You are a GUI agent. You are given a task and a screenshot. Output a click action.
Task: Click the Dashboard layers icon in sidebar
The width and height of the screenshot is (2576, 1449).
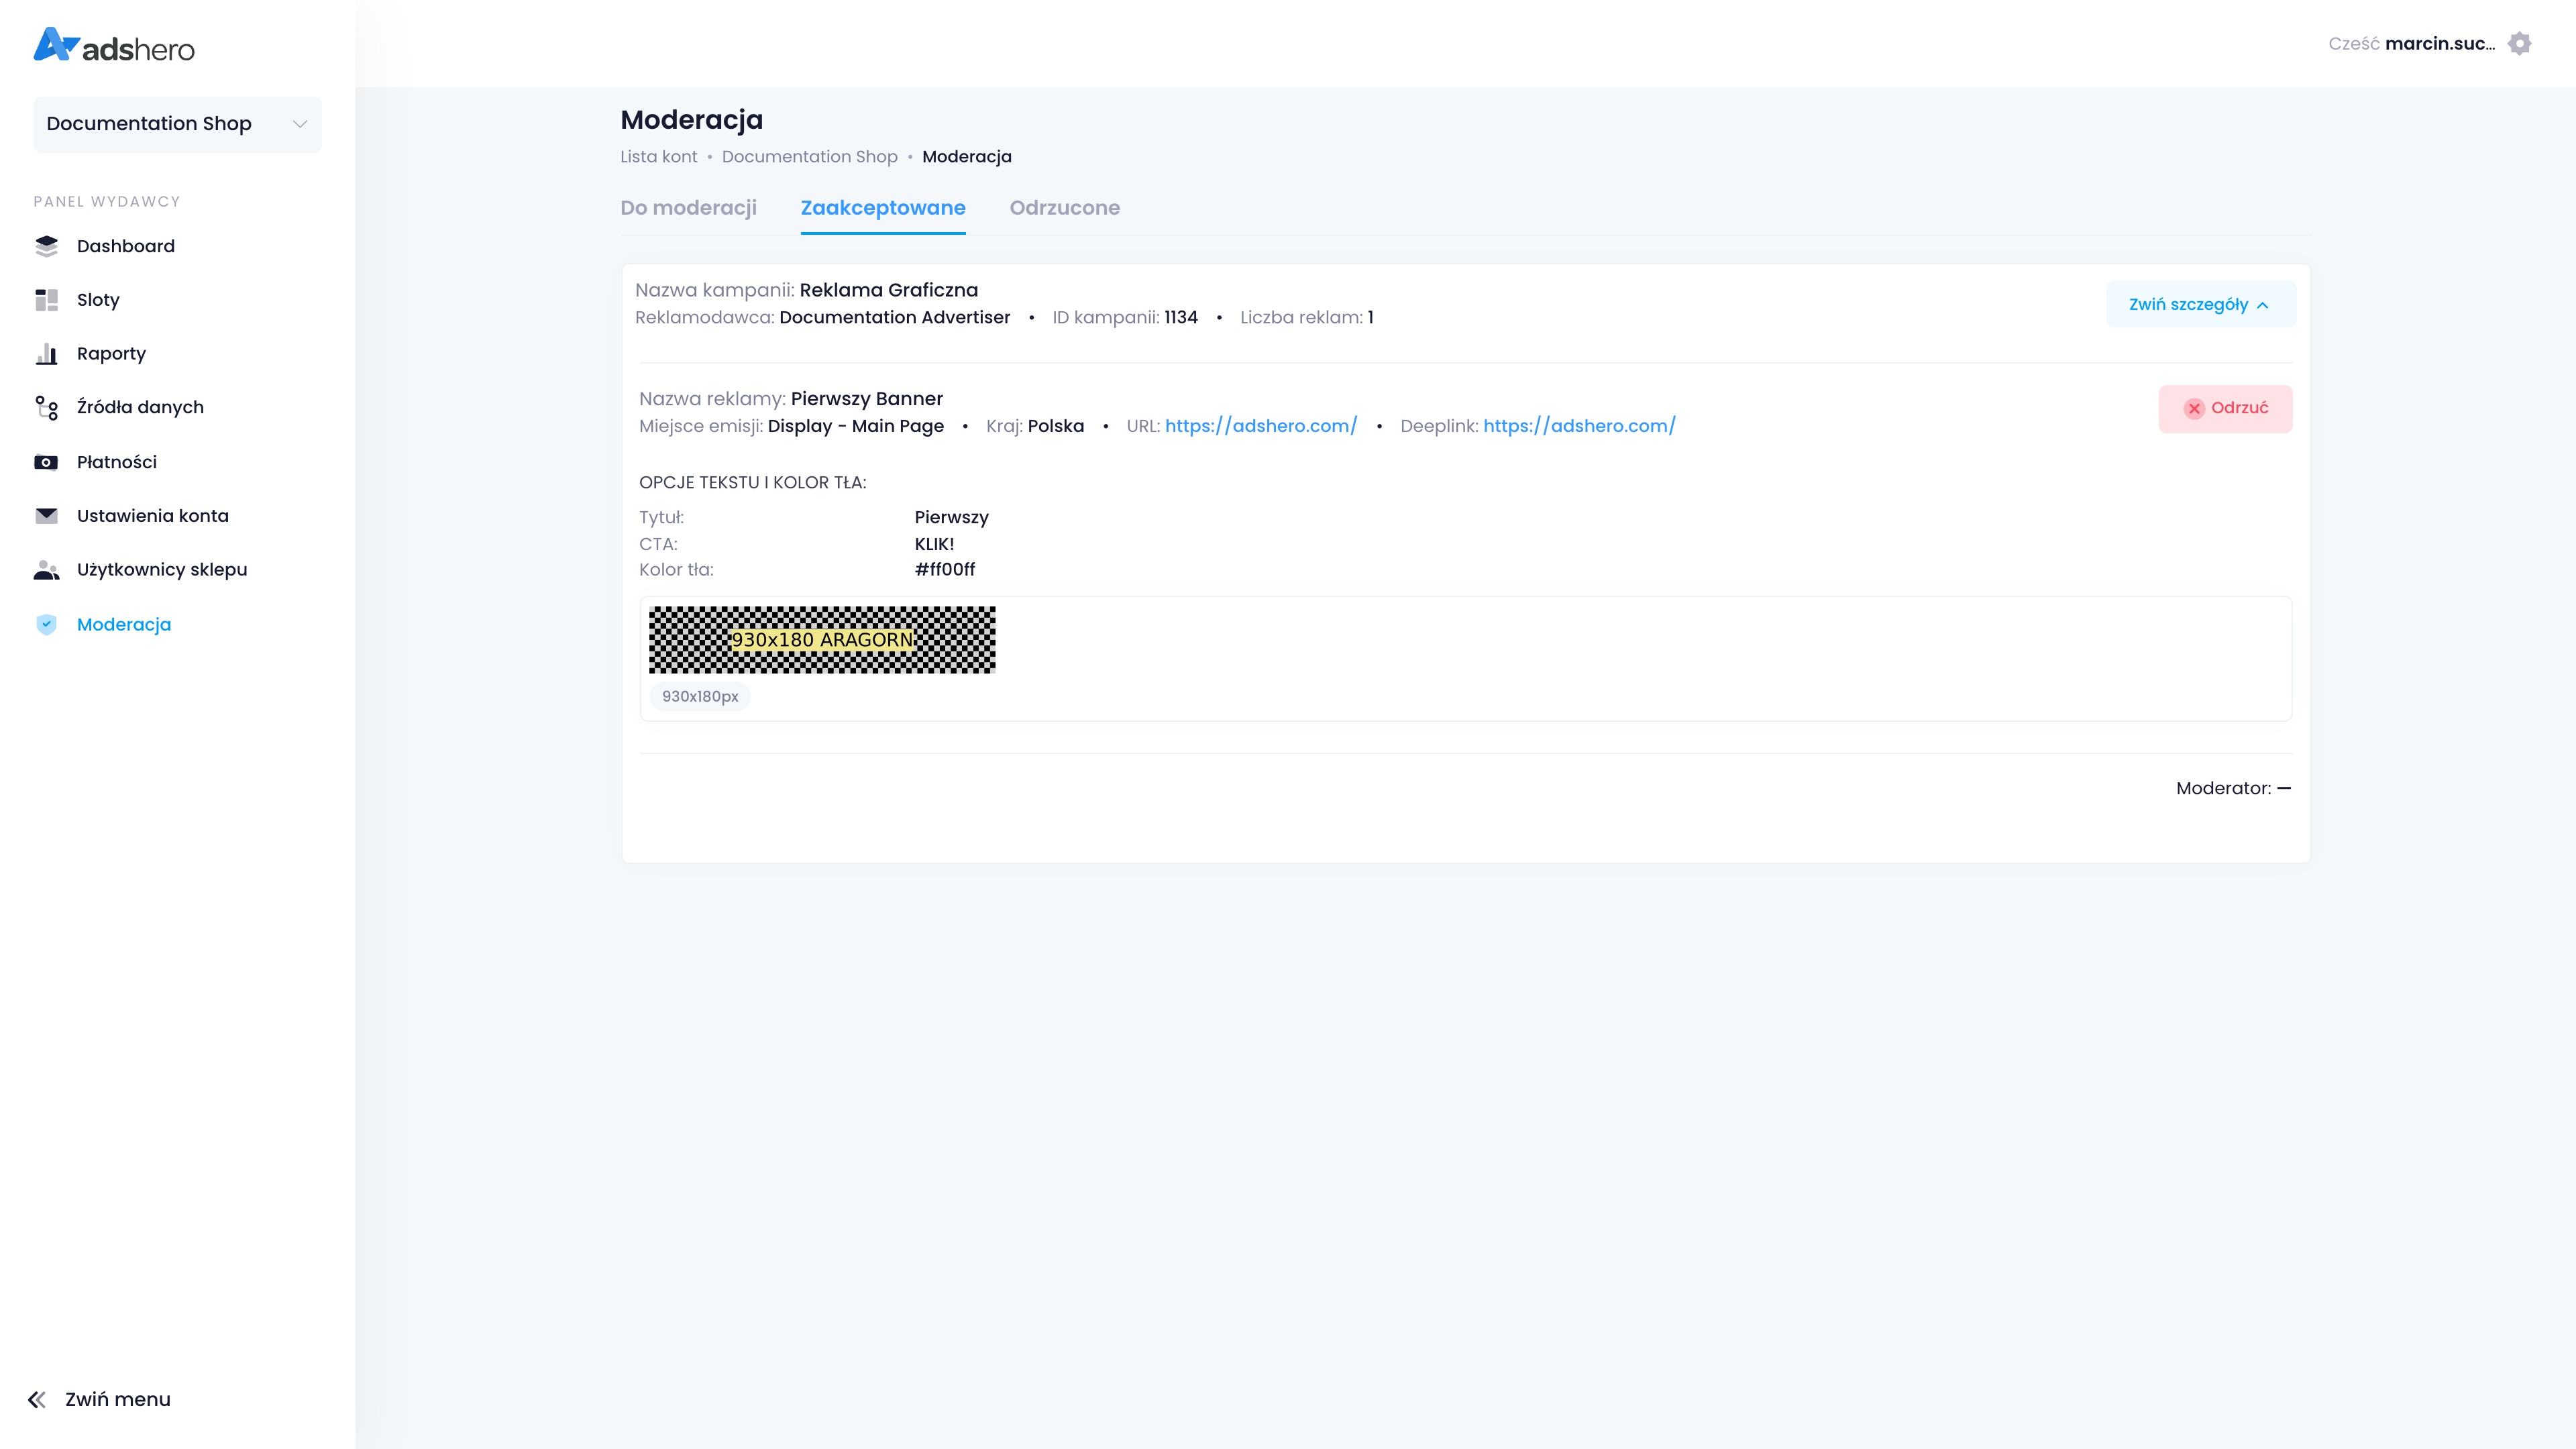click(x=46, y=246)
